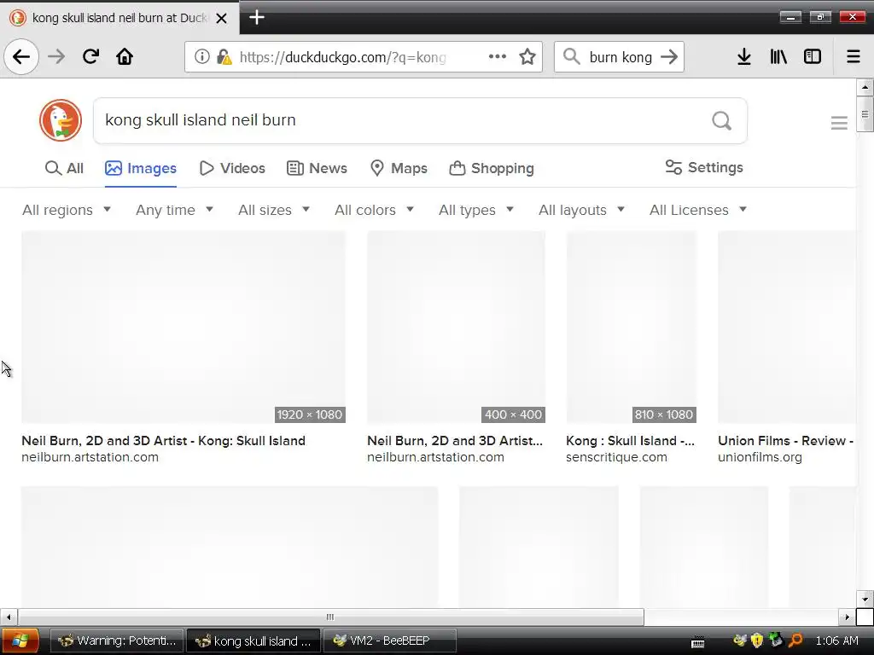This screenshot has height=655, width=874.
Task: Open the News tab
Action: tap(317, 168)
